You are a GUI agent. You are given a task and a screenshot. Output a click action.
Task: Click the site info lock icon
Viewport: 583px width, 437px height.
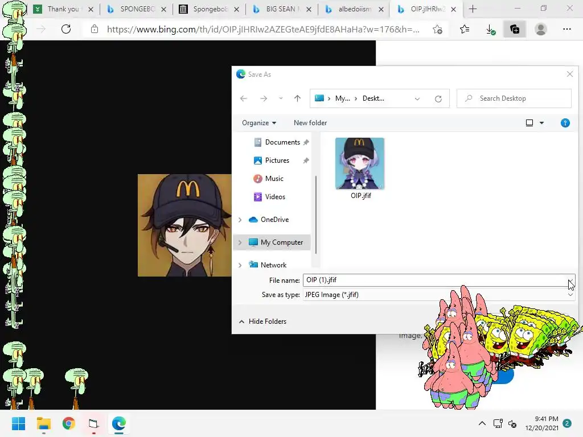click(95, 29)
